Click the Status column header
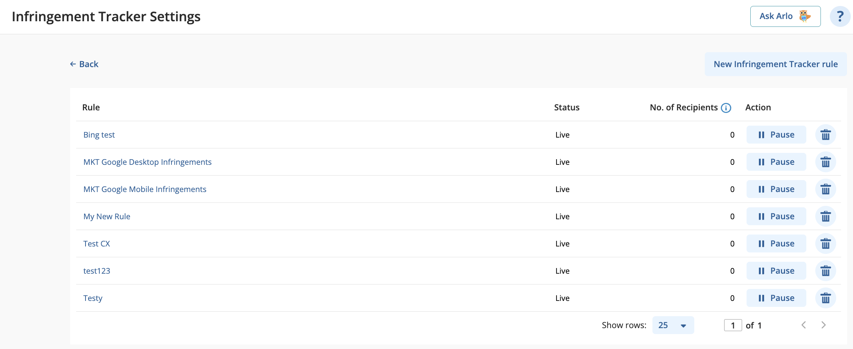 [567, 107]
